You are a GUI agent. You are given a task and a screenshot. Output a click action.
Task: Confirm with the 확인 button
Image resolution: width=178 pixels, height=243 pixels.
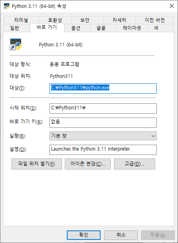click(84, 235)
